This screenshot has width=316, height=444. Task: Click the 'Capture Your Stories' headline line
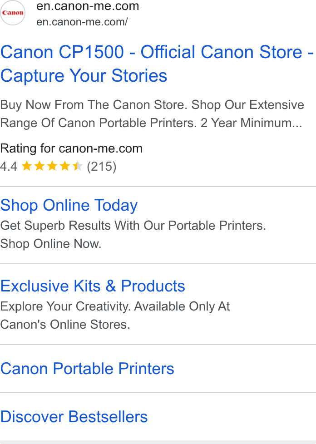(x=84, y=76)
